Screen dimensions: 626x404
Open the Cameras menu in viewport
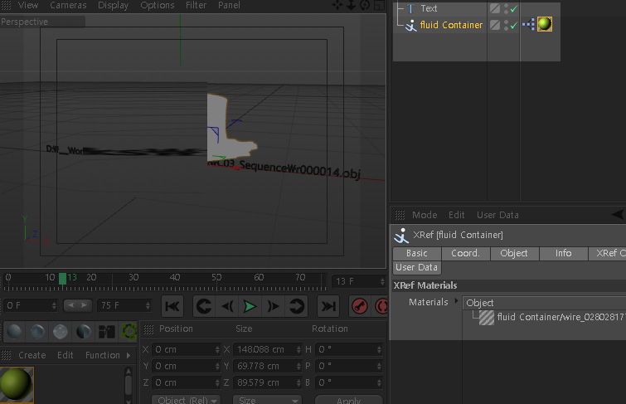68,6
